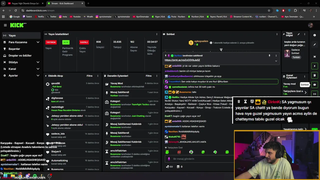
Task: Click the AÇIK partner program badge
Action: pos(66,42)
